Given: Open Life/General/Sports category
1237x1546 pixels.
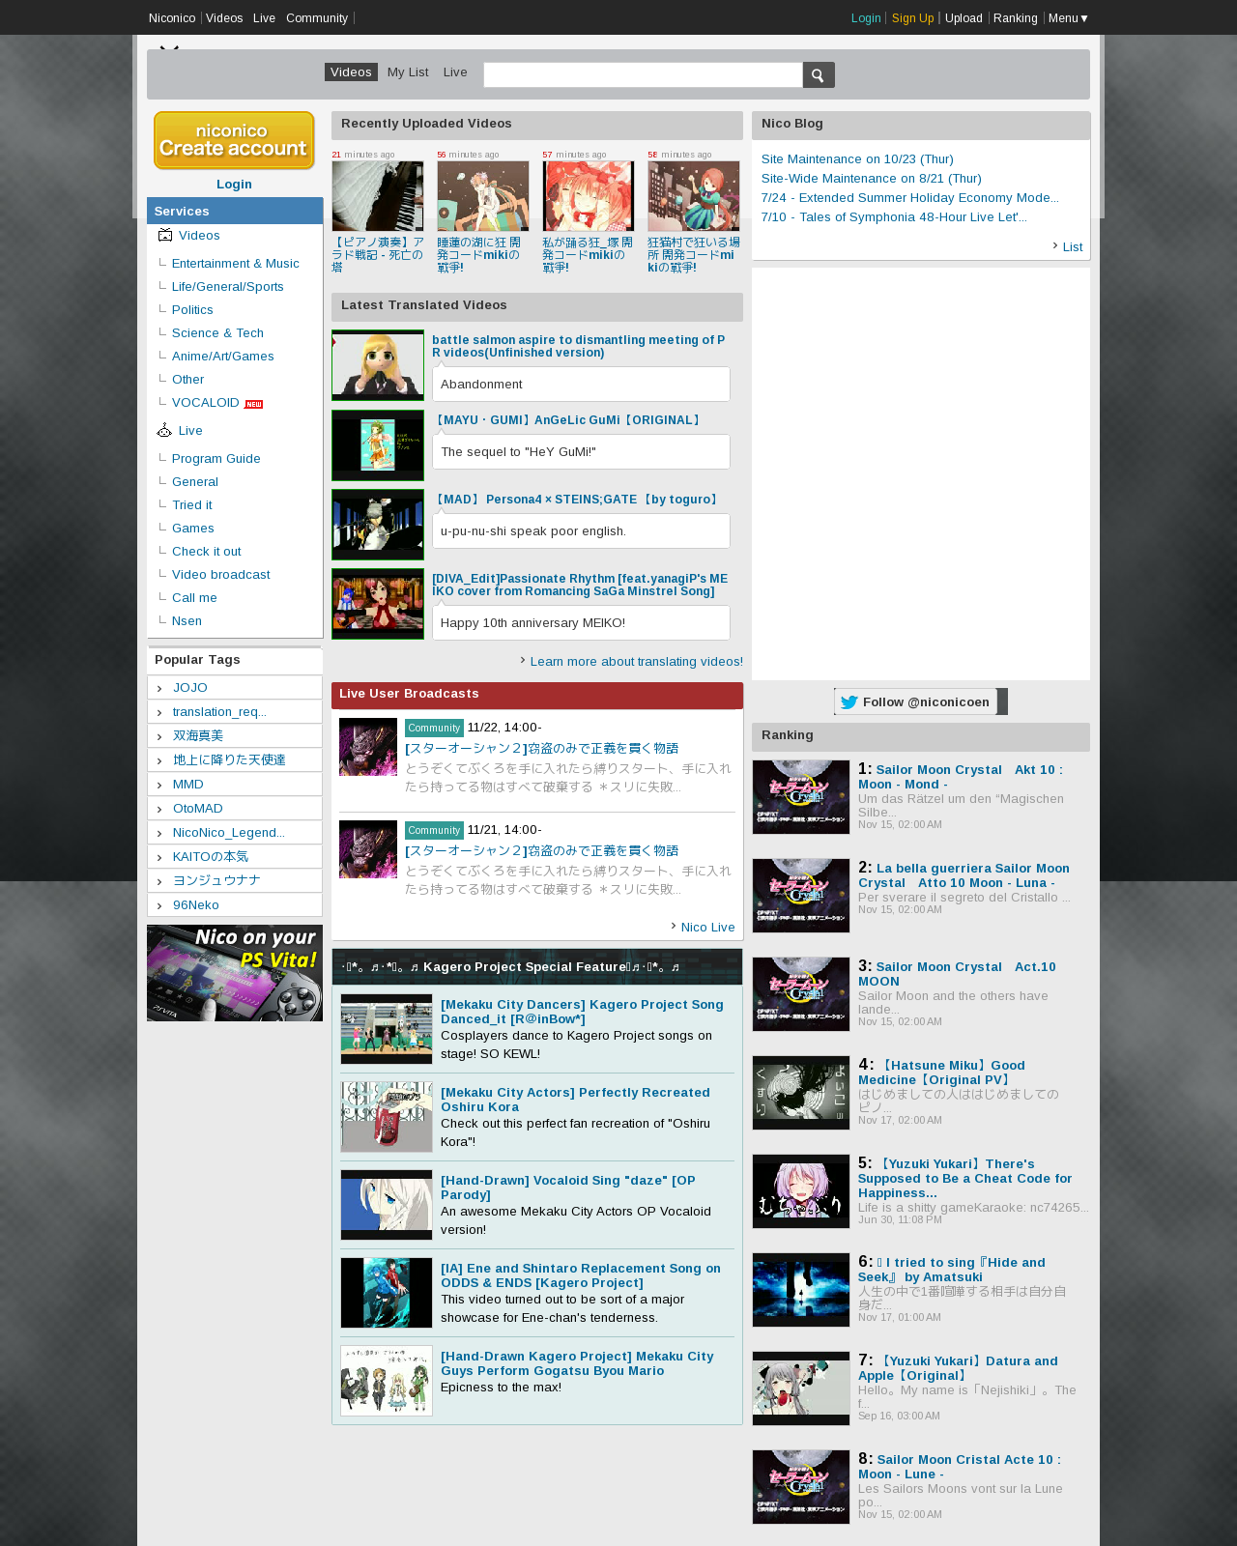Looking at the screenshot, I should (x=228, y=287).
